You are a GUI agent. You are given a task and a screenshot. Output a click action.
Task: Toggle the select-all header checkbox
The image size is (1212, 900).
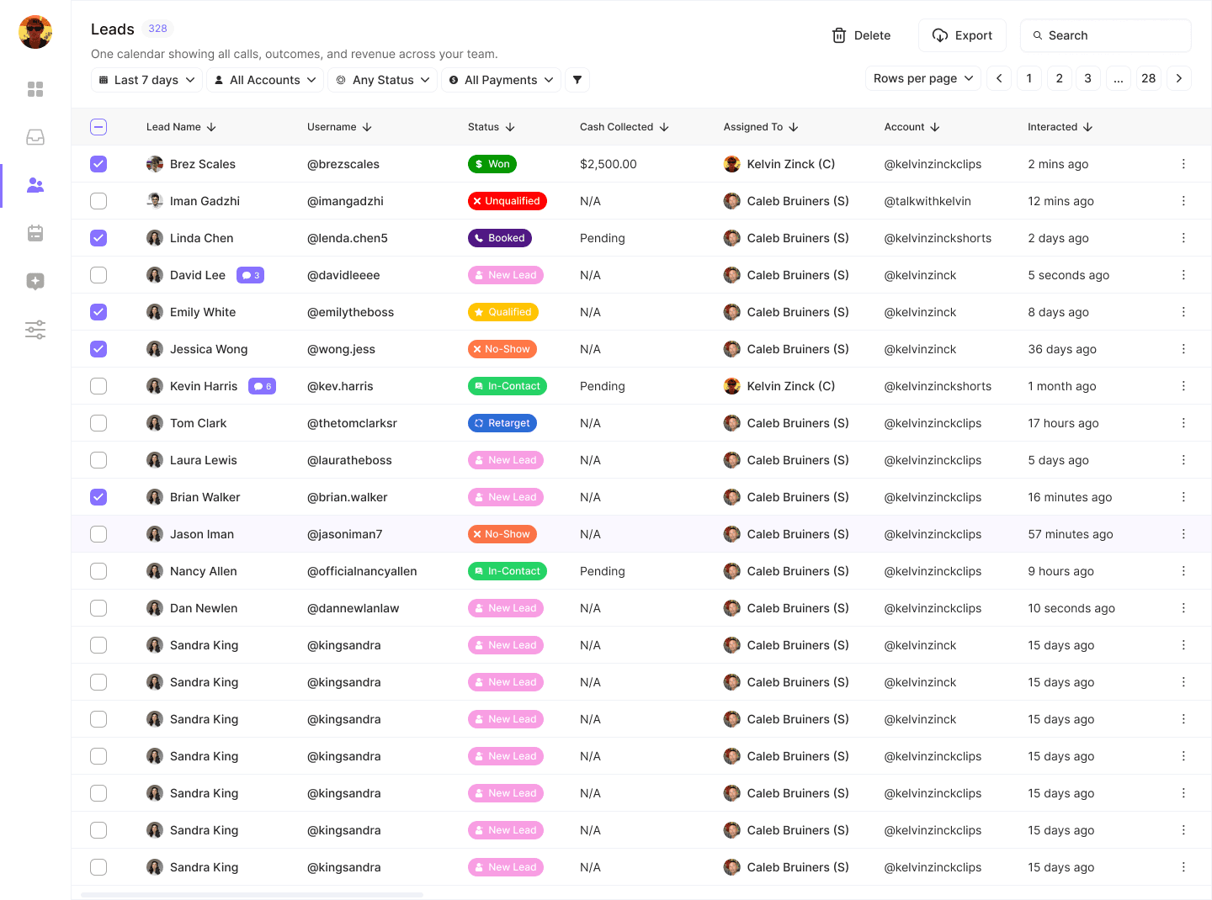coord(98,127)
